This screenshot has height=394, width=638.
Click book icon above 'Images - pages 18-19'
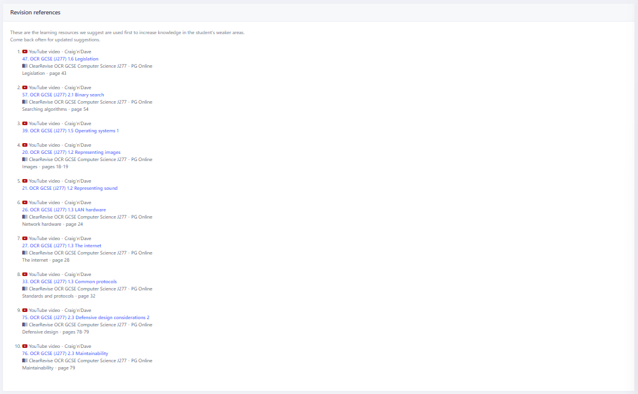(x=25, y=159)
